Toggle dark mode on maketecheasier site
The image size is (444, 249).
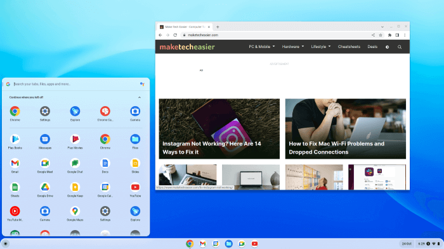pyautogui.click(x=387, y=47)
